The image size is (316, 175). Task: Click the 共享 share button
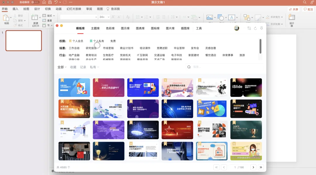tap(293, 9)
